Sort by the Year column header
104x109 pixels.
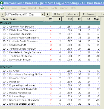(4, 19)
